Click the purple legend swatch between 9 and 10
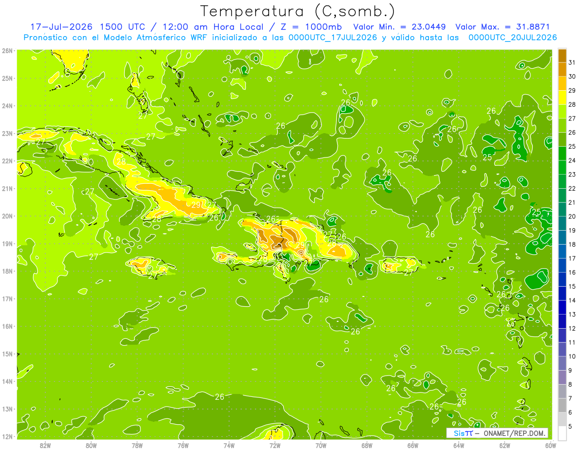Viewport: 585px width, 452px height. [x=563, y=363]
